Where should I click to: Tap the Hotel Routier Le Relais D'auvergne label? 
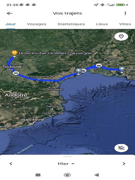pyautogui.click(x=55, y=53)
